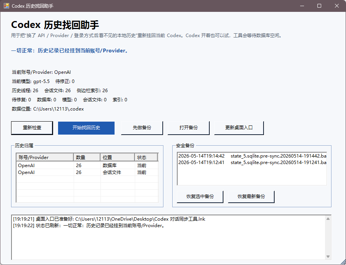346x265 pixels.
Task: Click 更新桌面入口 button
Action: click(239, 128)
